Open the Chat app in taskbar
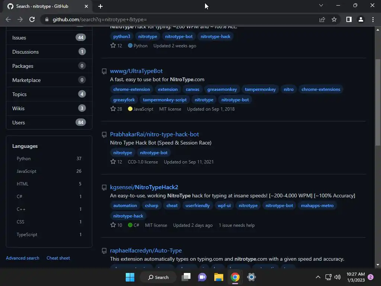381x286 pixels. point(202,277)
